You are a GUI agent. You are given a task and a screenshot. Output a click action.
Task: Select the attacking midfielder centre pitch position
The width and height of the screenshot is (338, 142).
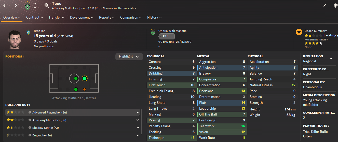pos(85,78)
